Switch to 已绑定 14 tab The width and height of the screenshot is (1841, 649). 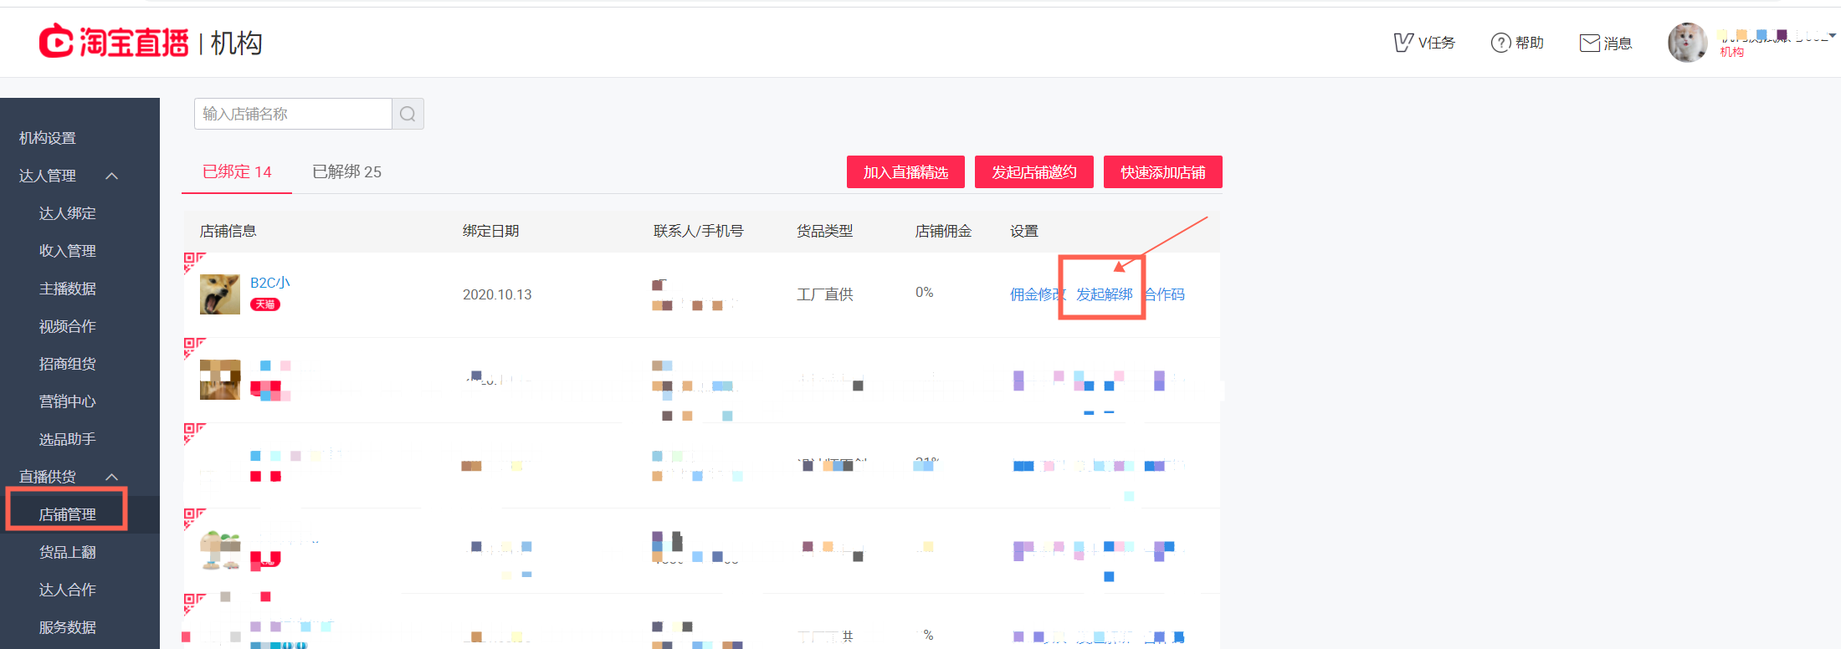[x=237, y=171]
